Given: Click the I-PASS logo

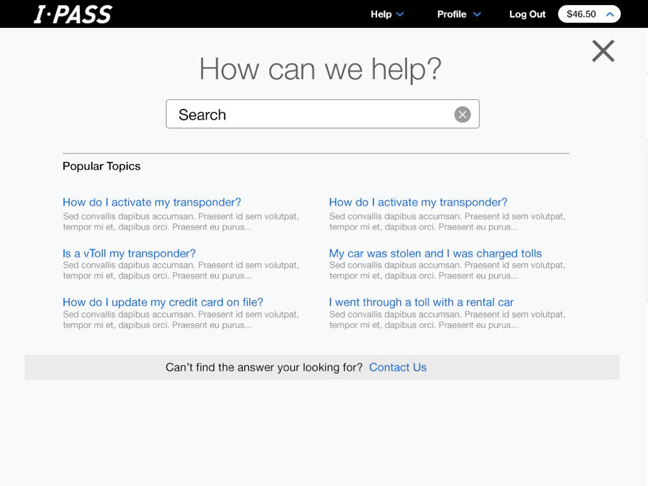Looking at the screenshot, I should pyautogui.click(x=73, y=14).
